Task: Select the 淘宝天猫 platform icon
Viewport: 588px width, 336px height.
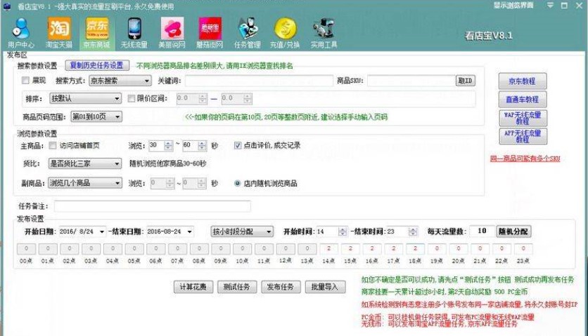Action: point(59,33)
